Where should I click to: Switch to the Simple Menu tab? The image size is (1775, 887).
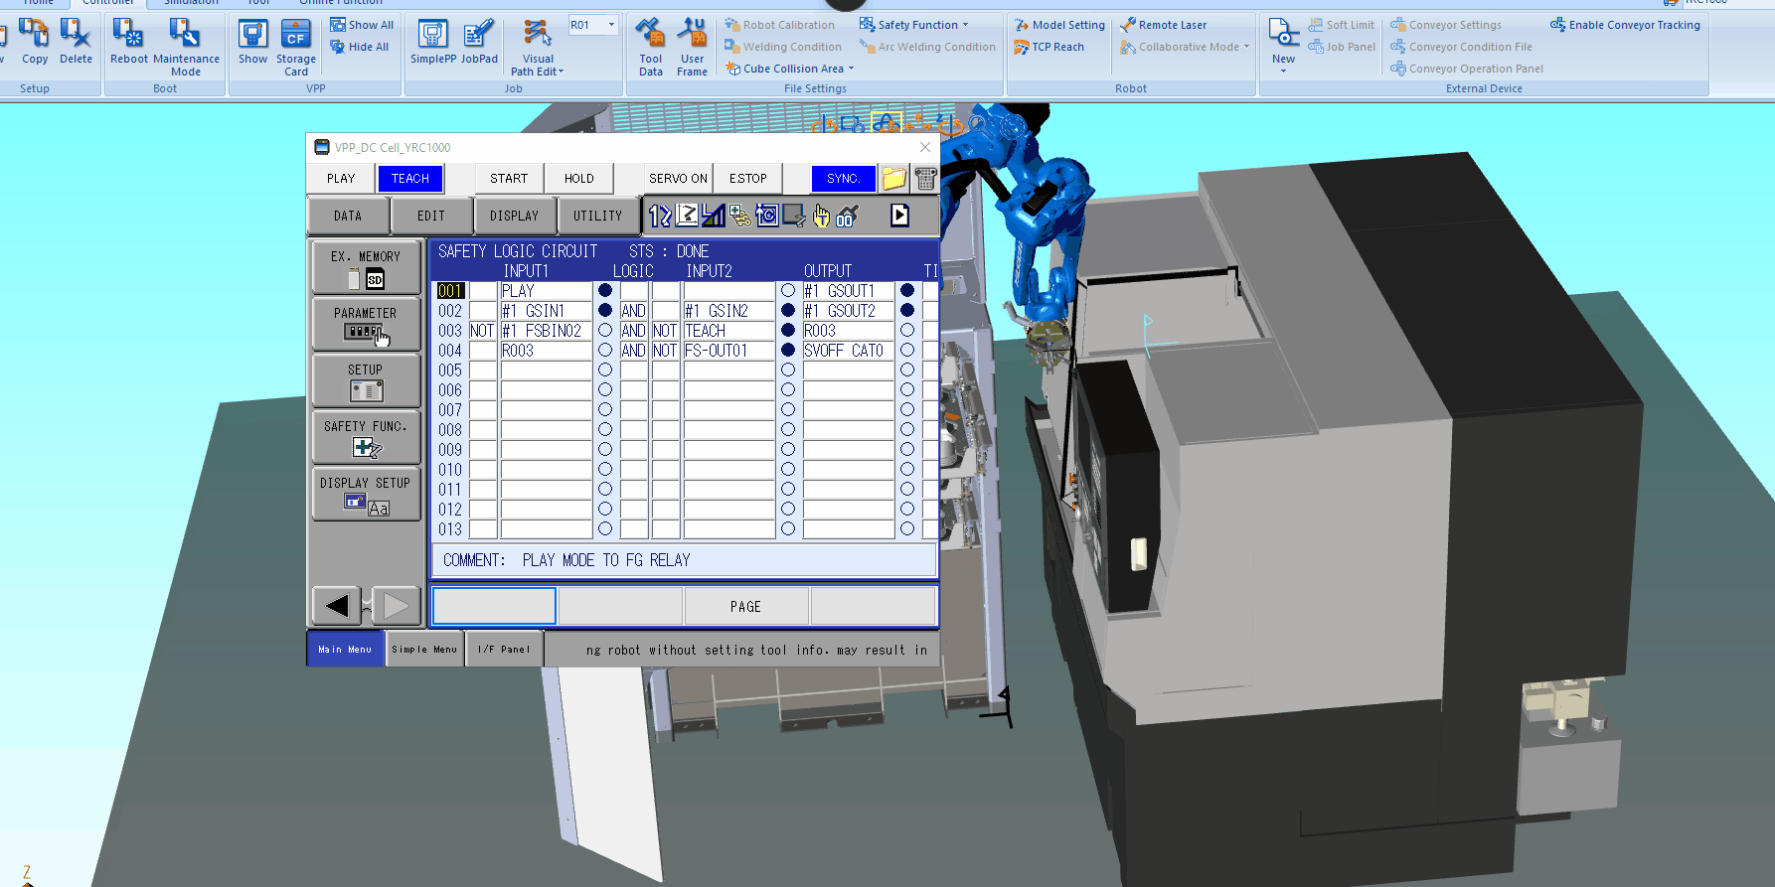pyautogui.click(x=424, y=649)
